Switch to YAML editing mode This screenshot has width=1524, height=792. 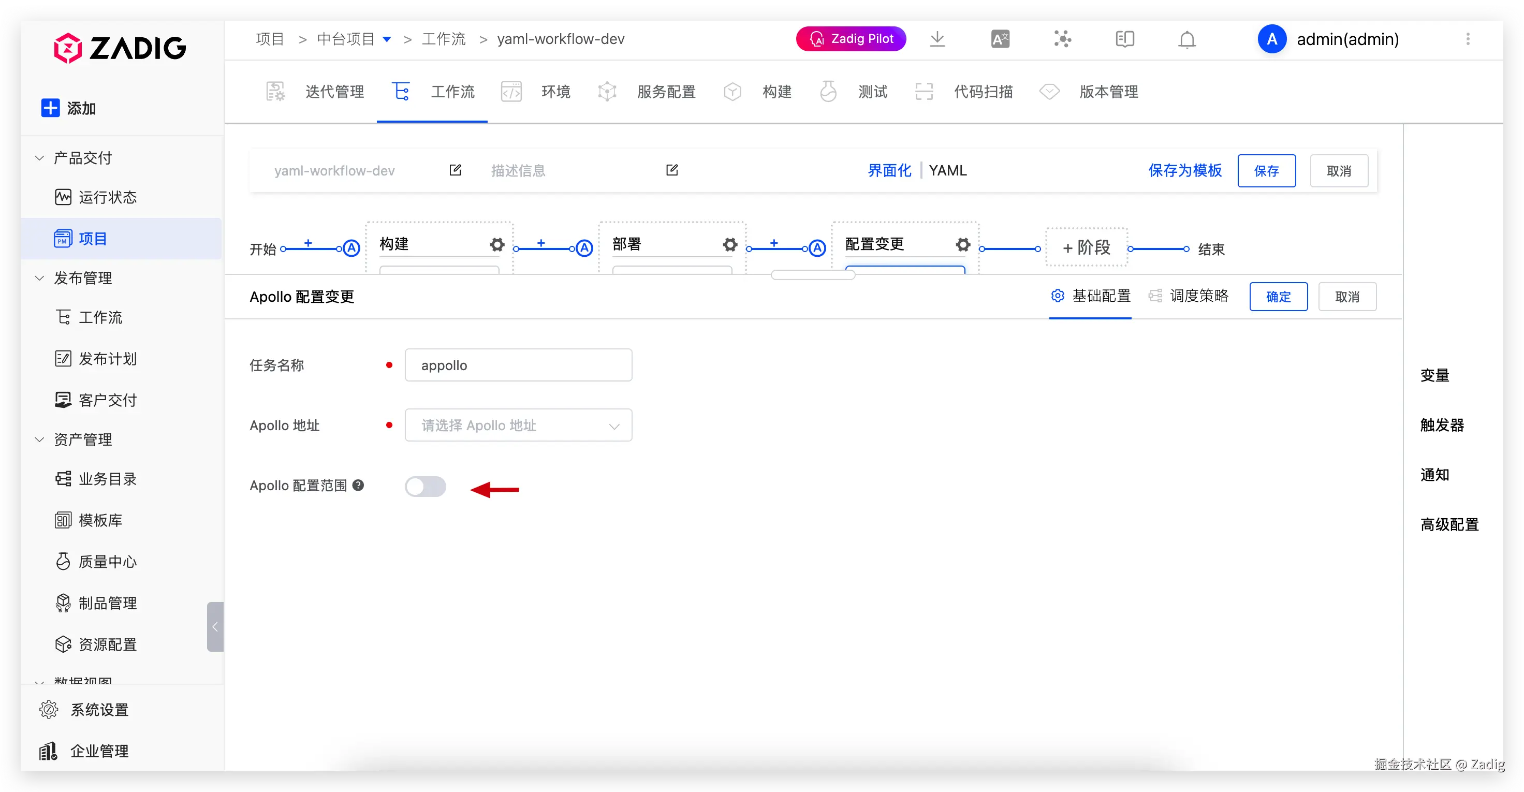(x=947, y=170)
